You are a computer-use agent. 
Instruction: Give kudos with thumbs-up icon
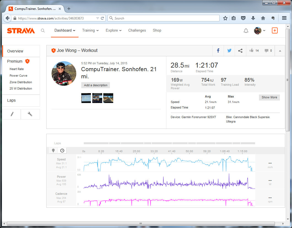point(251,51)
